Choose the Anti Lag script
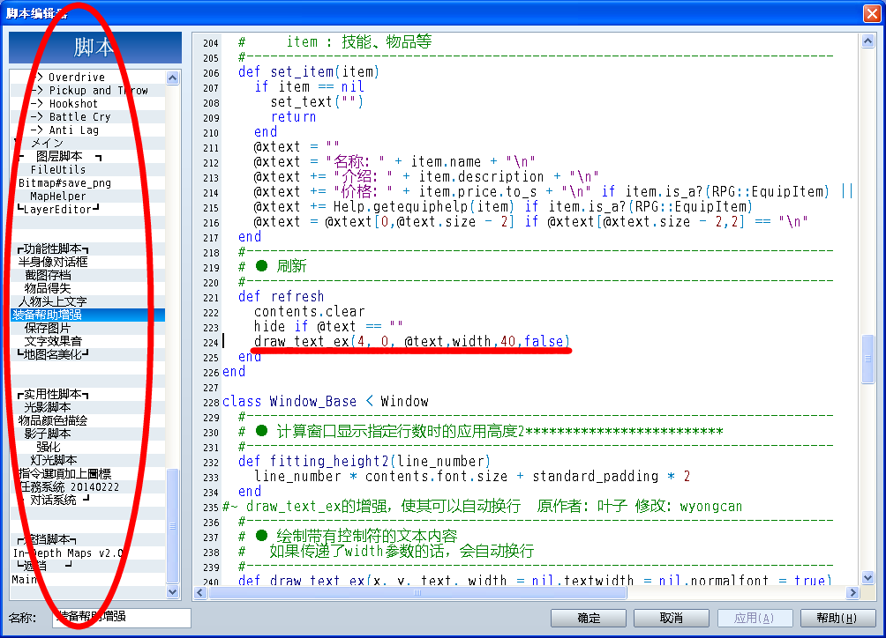Screen dimensions: 886x638 (x=87, y=130)
